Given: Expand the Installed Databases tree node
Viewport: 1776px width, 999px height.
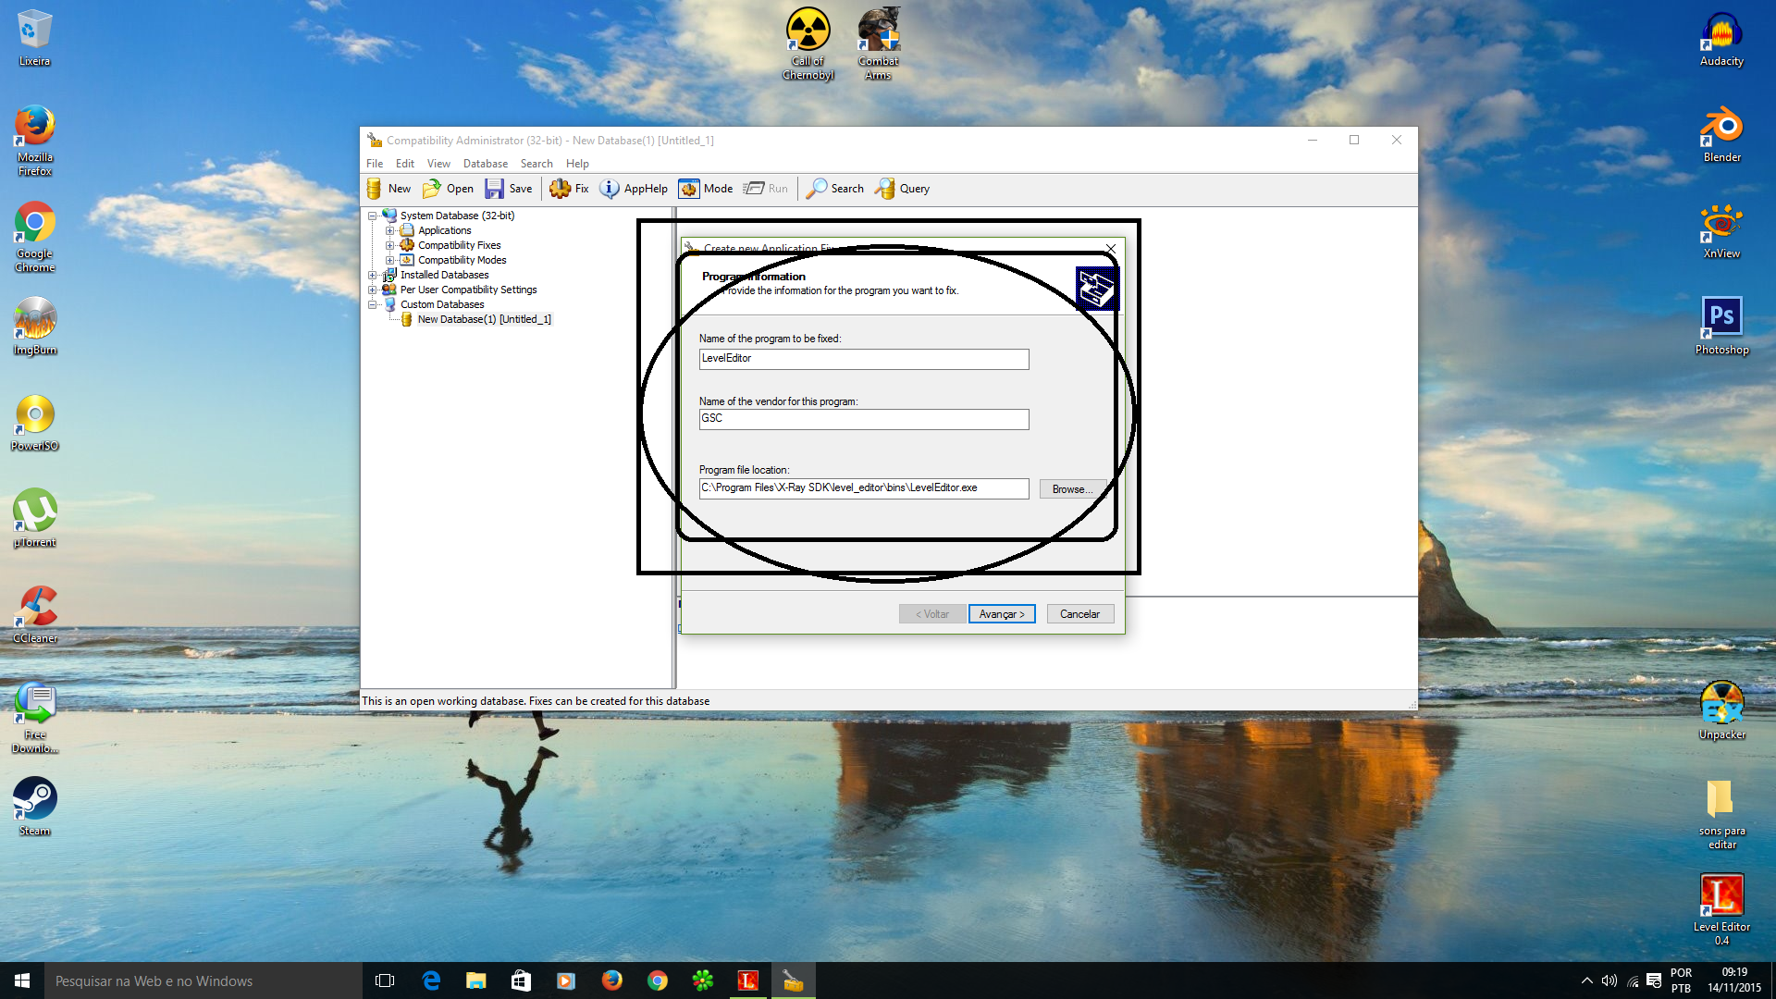Looking at the screenshot, I should click(x=373, y=275).
